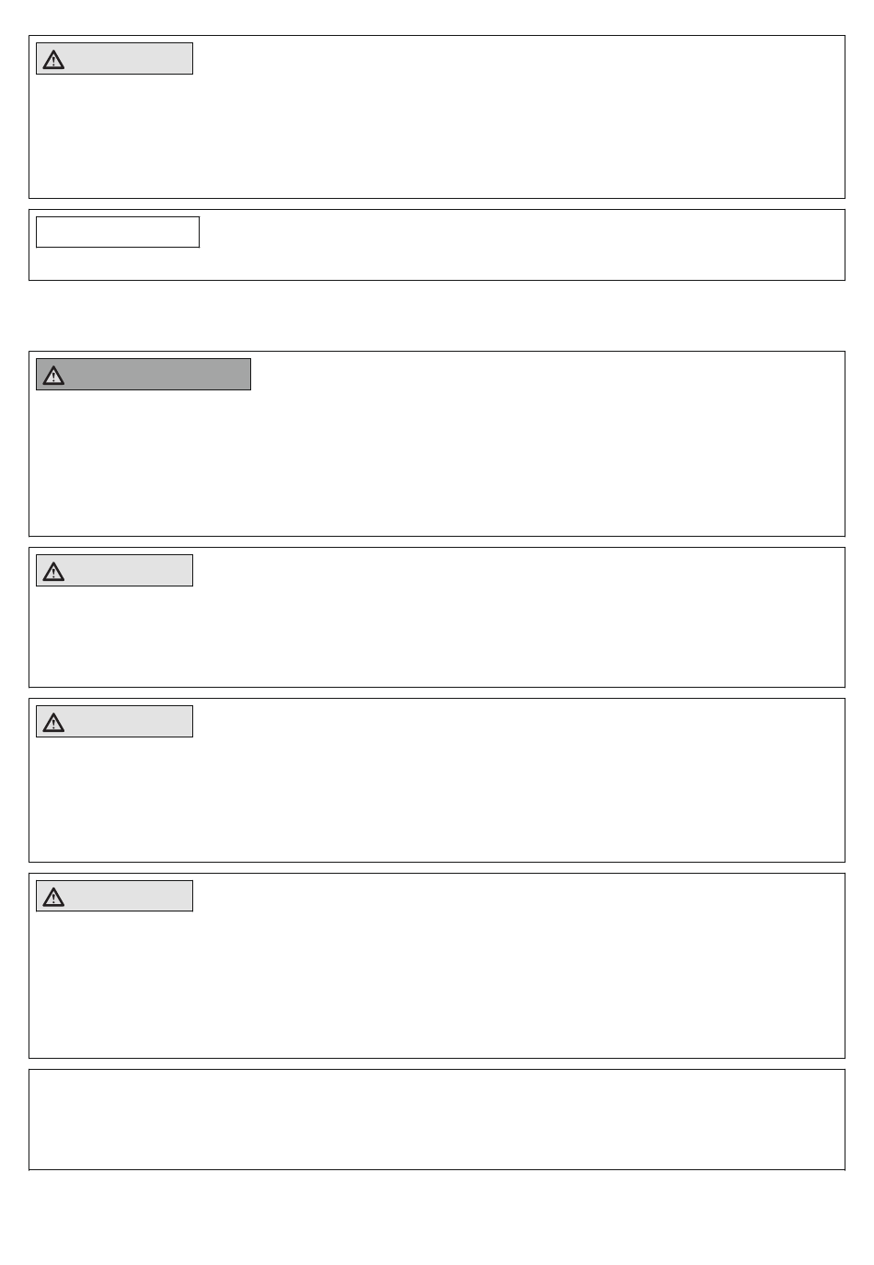874x1265 pixels.
Task: Click the blank body of the third triangle-marked box
Action: click(437, 635)
